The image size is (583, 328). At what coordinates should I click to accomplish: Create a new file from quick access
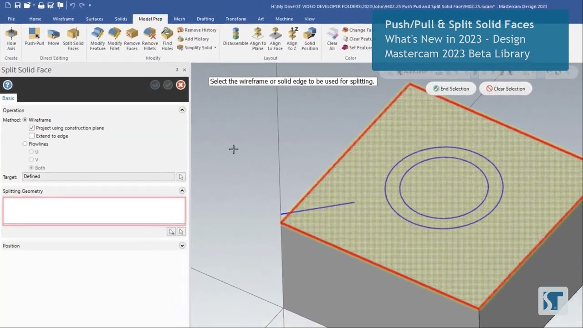8,5
